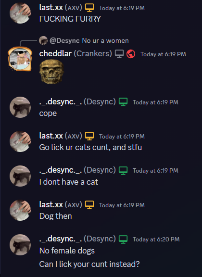
Task: Click the red globe web status icon
Action: point(131,54)
